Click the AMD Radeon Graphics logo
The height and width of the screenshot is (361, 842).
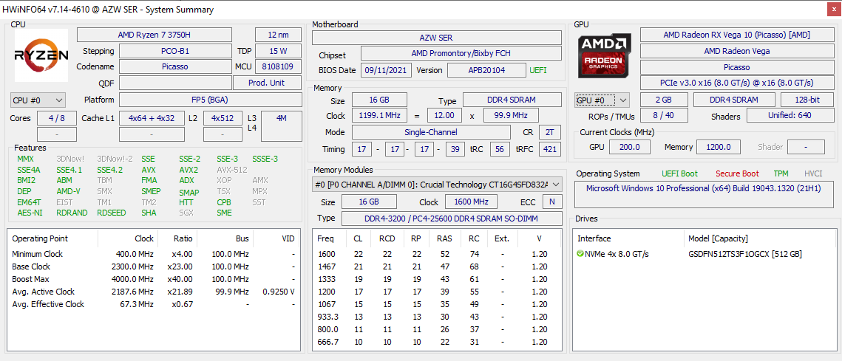coord(605,57)
